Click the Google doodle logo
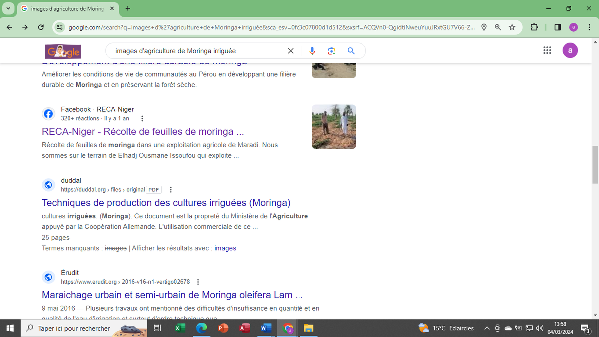599x337 pixels. (x=63, y=51)
